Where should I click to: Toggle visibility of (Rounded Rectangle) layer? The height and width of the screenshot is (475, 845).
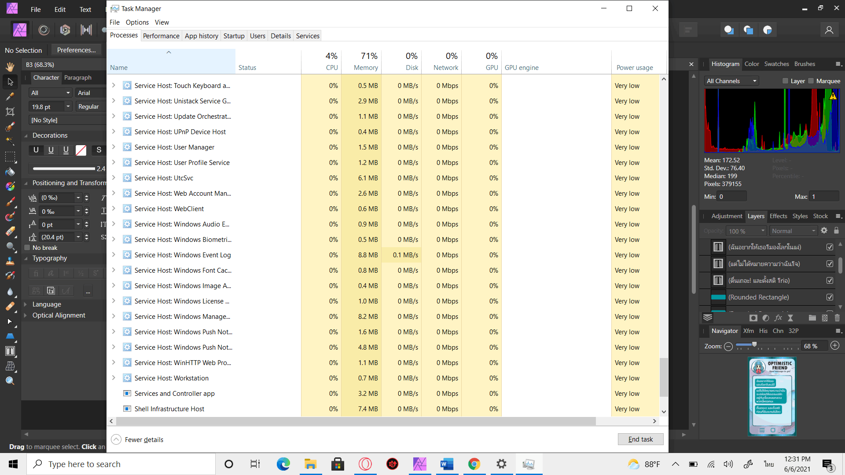pyautogui.click(x=830, y=297)
